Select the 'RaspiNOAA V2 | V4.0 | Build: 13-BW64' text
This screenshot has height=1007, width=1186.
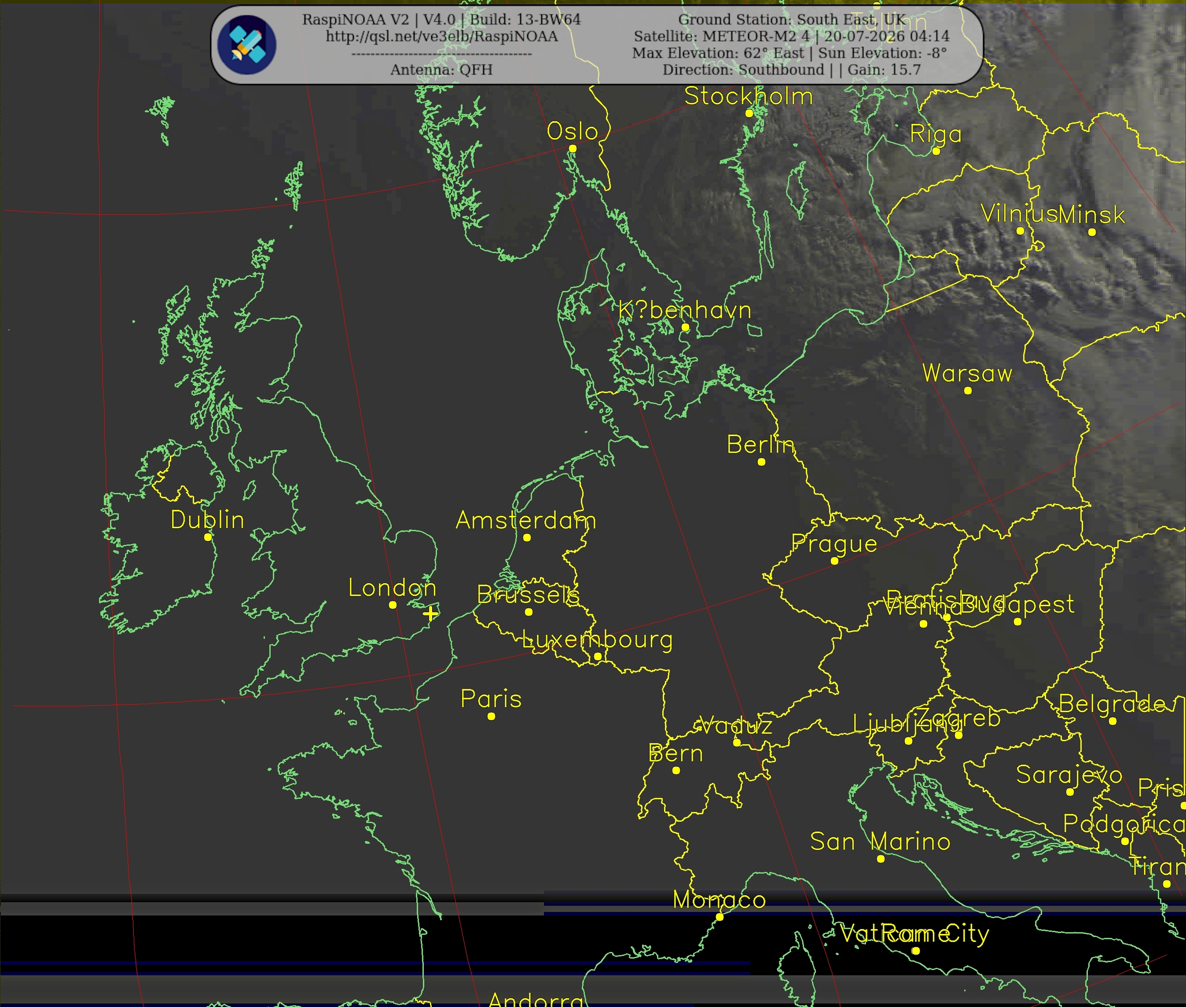[441, 19]
